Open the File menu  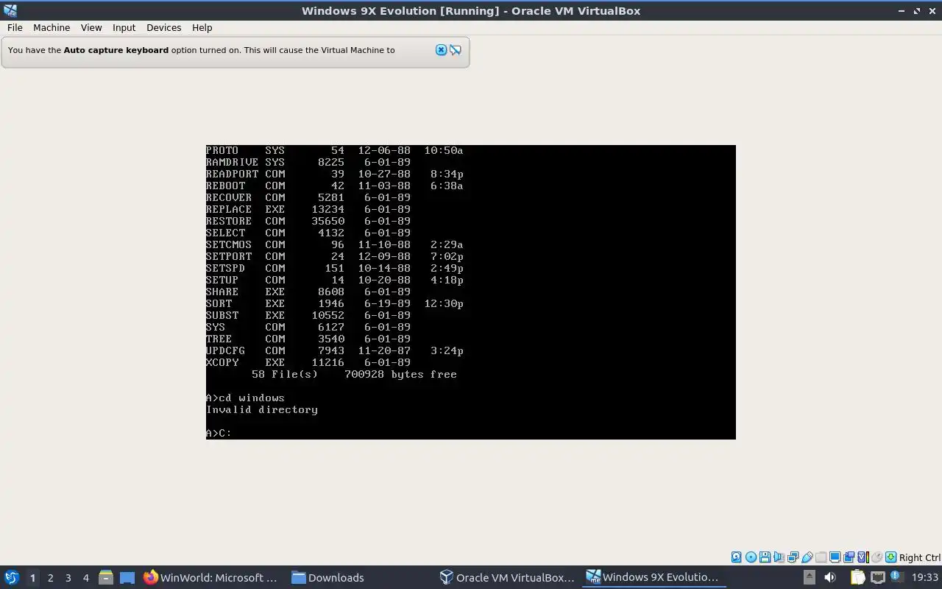coord(15,27)
